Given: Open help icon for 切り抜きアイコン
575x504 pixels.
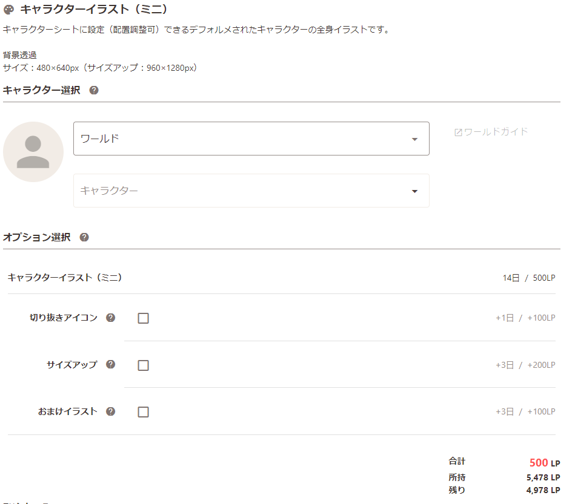Looking at the screenshot, I should click(x=111, y=318).
